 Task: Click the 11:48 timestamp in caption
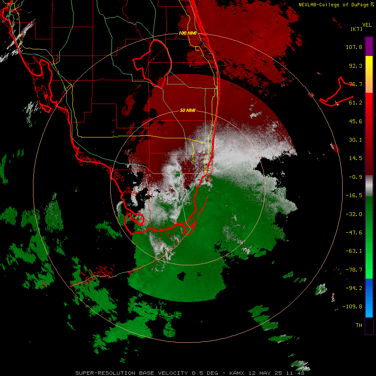point(296,373)
